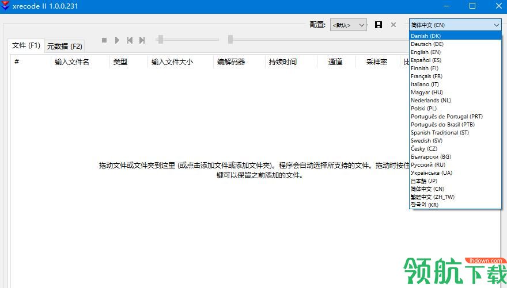The height and width of the screenshot is (288, 507).
Task: Click the play button
Action: [117, 40]
